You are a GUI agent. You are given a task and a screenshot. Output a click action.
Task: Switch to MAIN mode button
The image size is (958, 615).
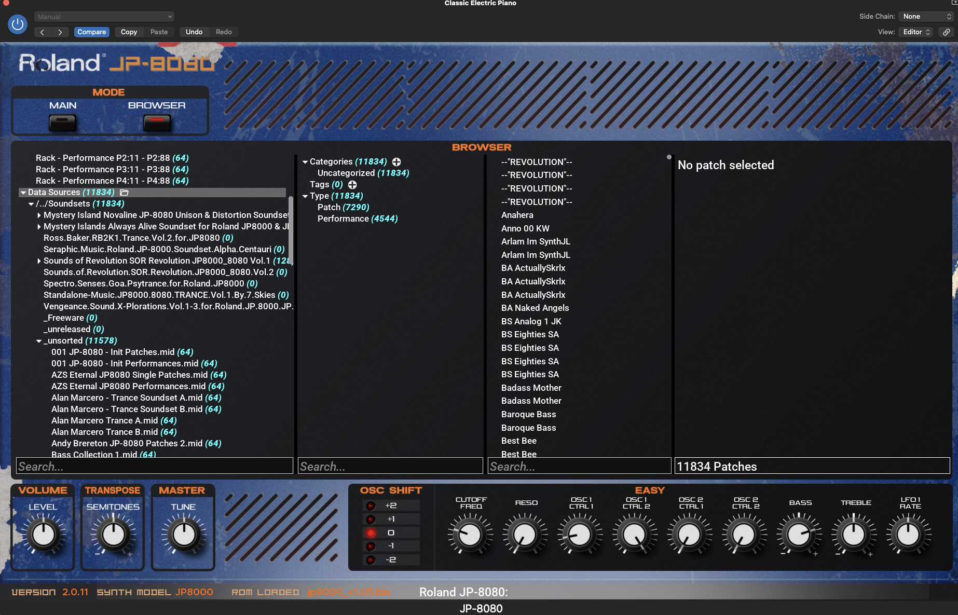click(62, 122)
